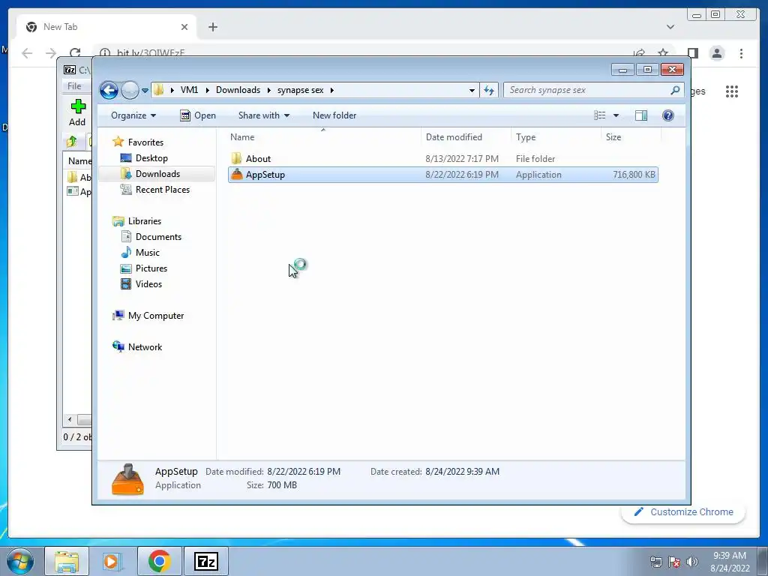The height and width of the screenshot is (576, 768).
Task: Click the About folder icon
Action: (x=236, y=159)
